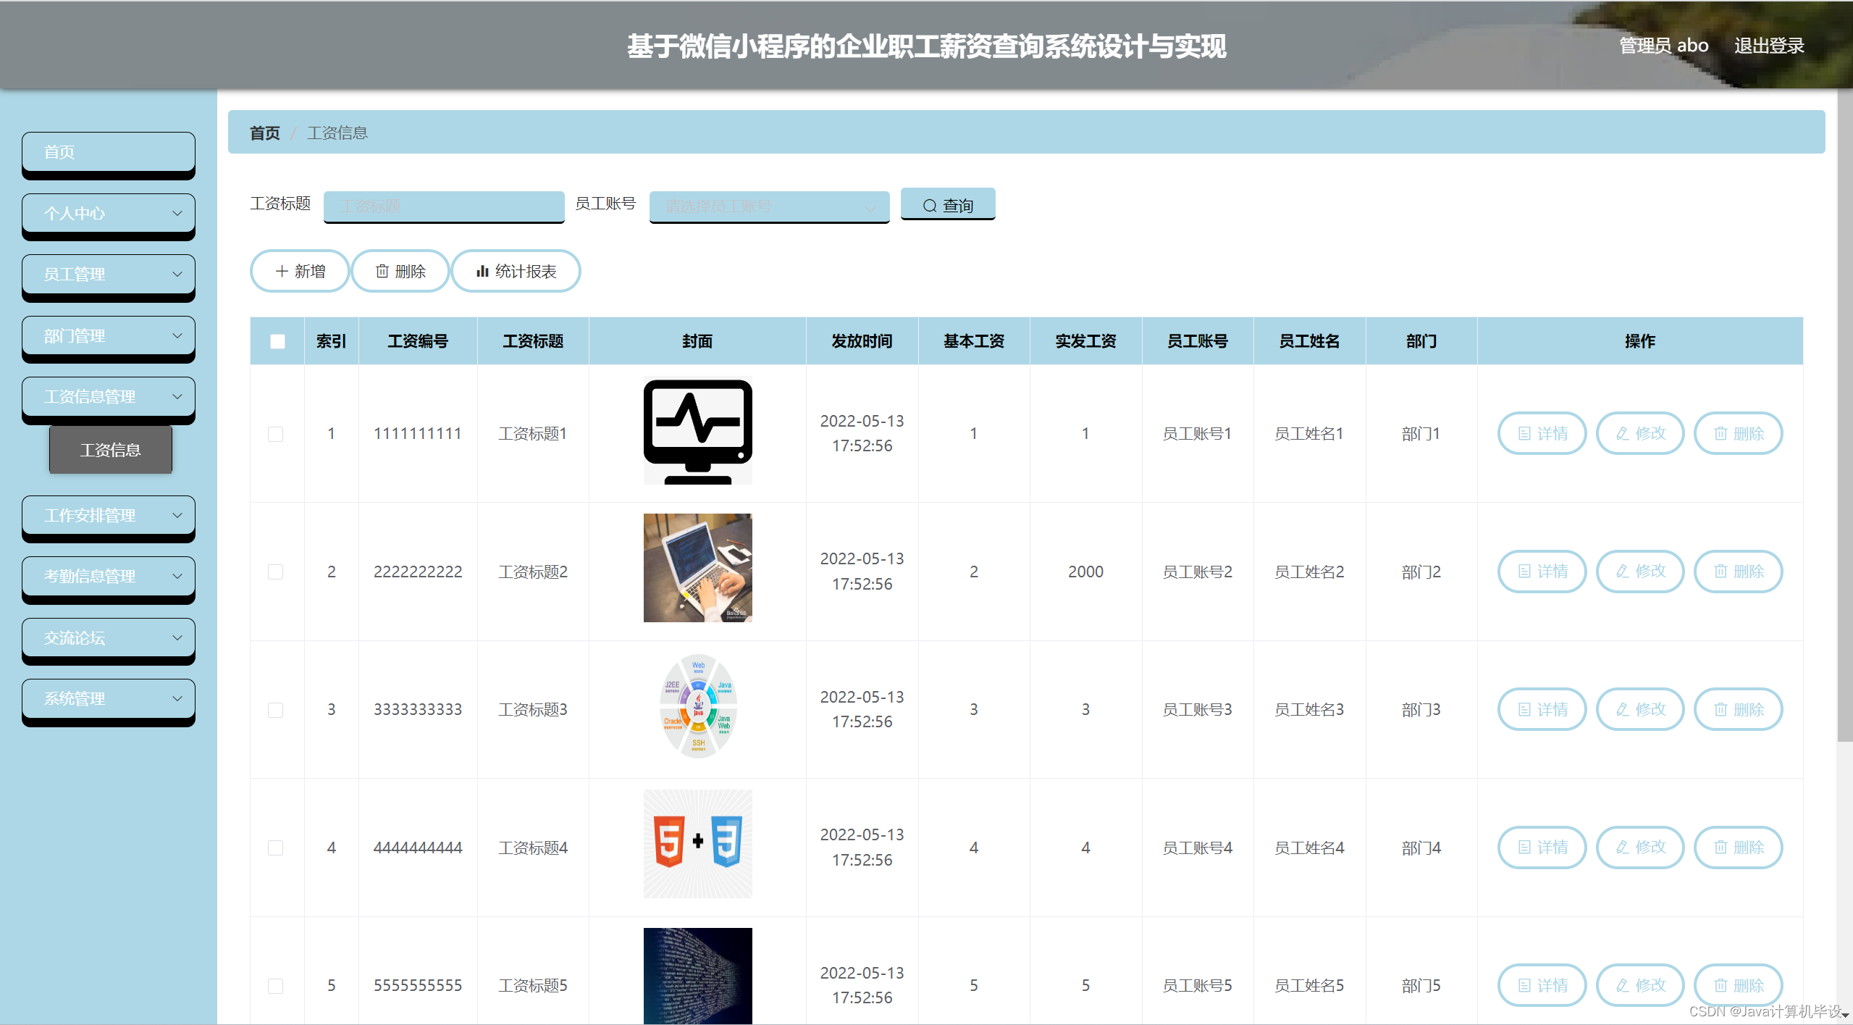Expand the 员工管理 sidebar menu

[109, 275]
